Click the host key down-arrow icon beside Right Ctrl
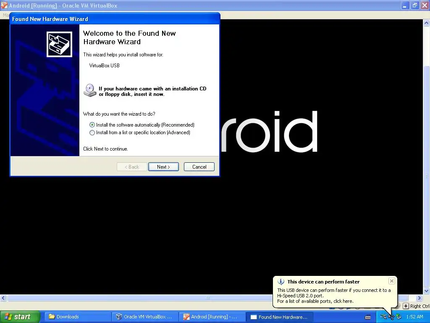This screenshot has width=430, height=323. click(406, 306)
